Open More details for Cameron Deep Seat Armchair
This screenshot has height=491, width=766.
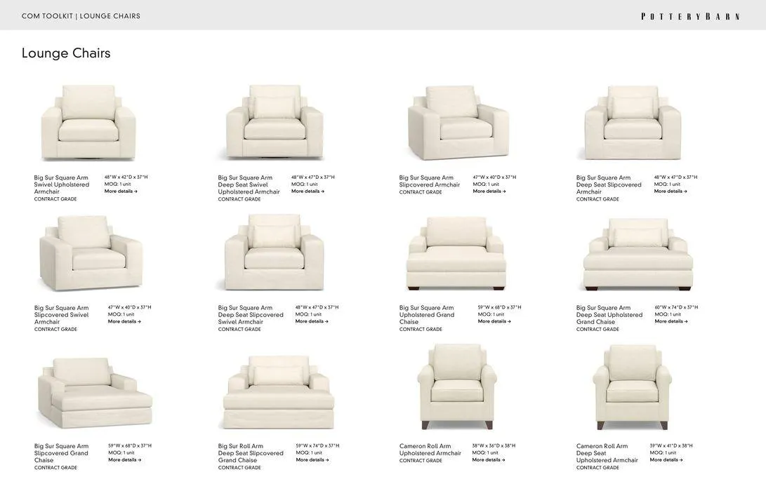666,459
